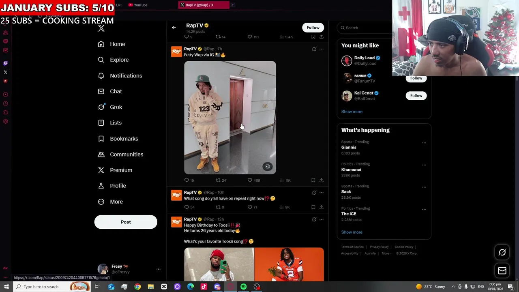This screenshot has height=292, width=519.
Task: Open three-dot menu on Toosii birthday post
Action: 322,219
